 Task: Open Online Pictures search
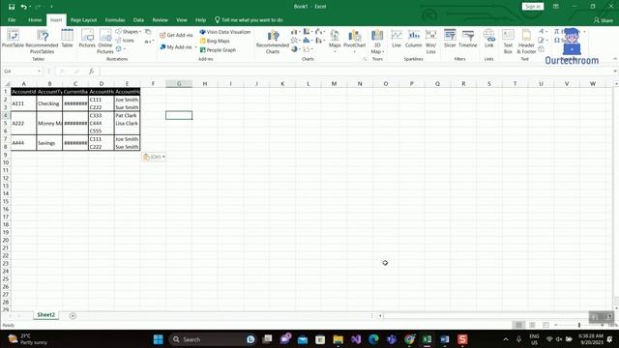pos(105,41)
